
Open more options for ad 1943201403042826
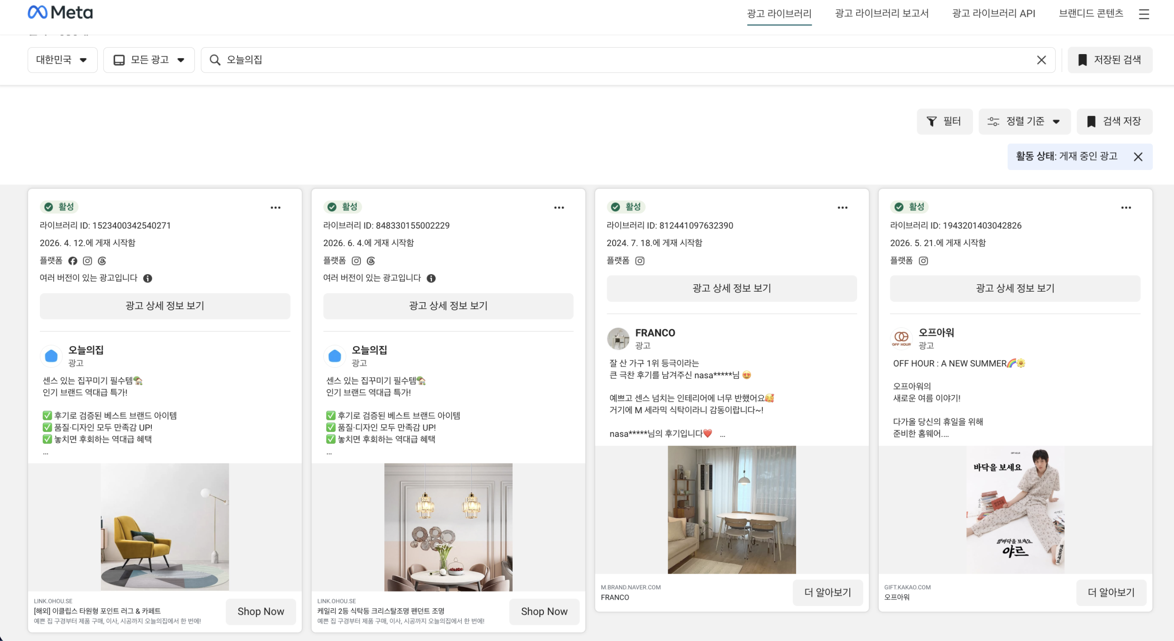click(1126, 208)
